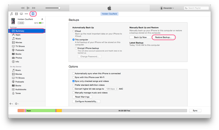The image size is (219, 130).
Task: Open the Alexander account dropdown
Action: (167, 8)
